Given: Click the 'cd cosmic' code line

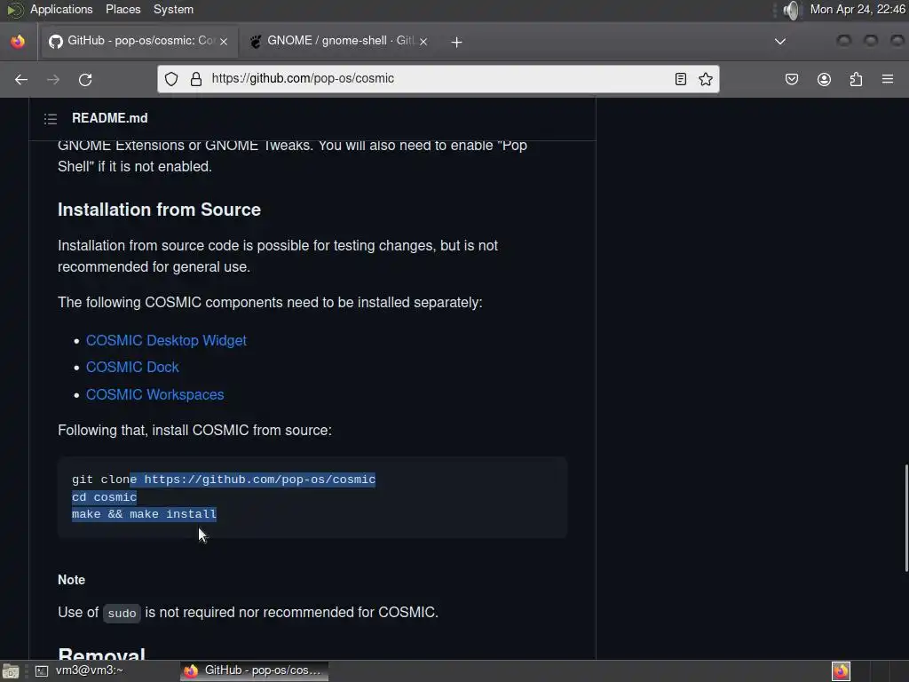Looking at the screenshot, I should point(105,497).
